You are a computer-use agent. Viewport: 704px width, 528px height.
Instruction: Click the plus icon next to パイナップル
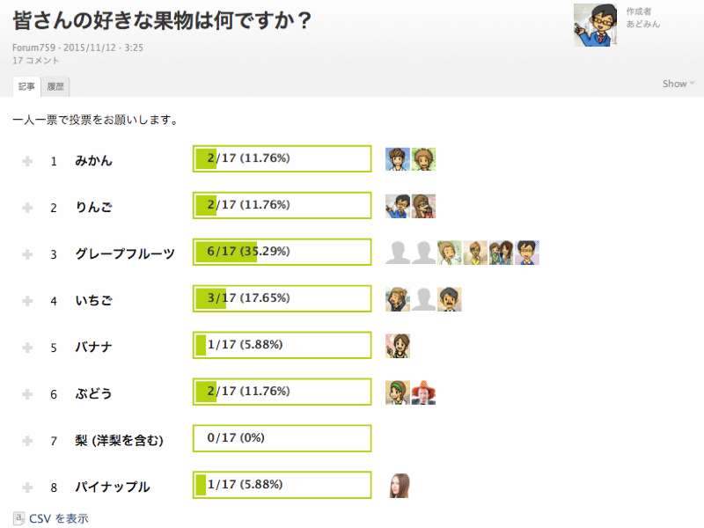point(27,488)
